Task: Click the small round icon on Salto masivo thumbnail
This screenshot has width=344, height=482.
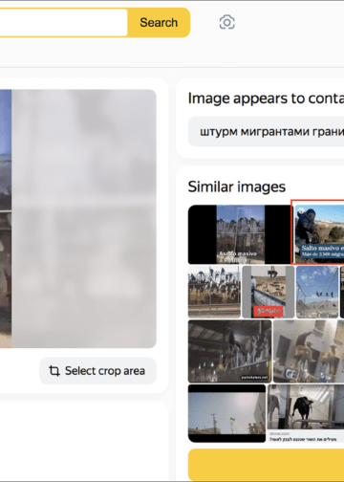Action: point(301,210)
